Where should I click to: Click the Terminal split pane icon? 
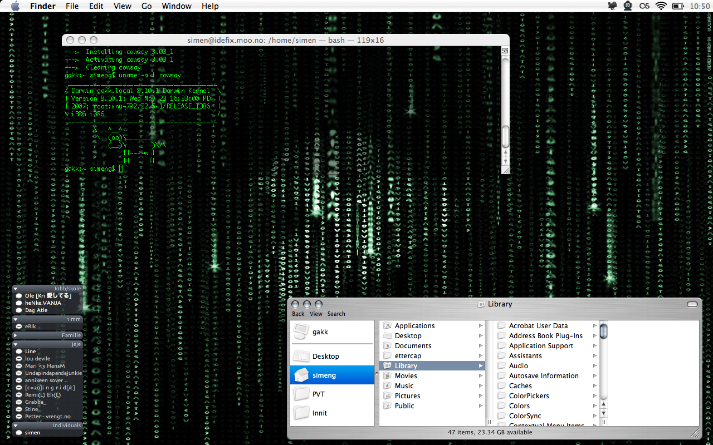coord(505,50)
